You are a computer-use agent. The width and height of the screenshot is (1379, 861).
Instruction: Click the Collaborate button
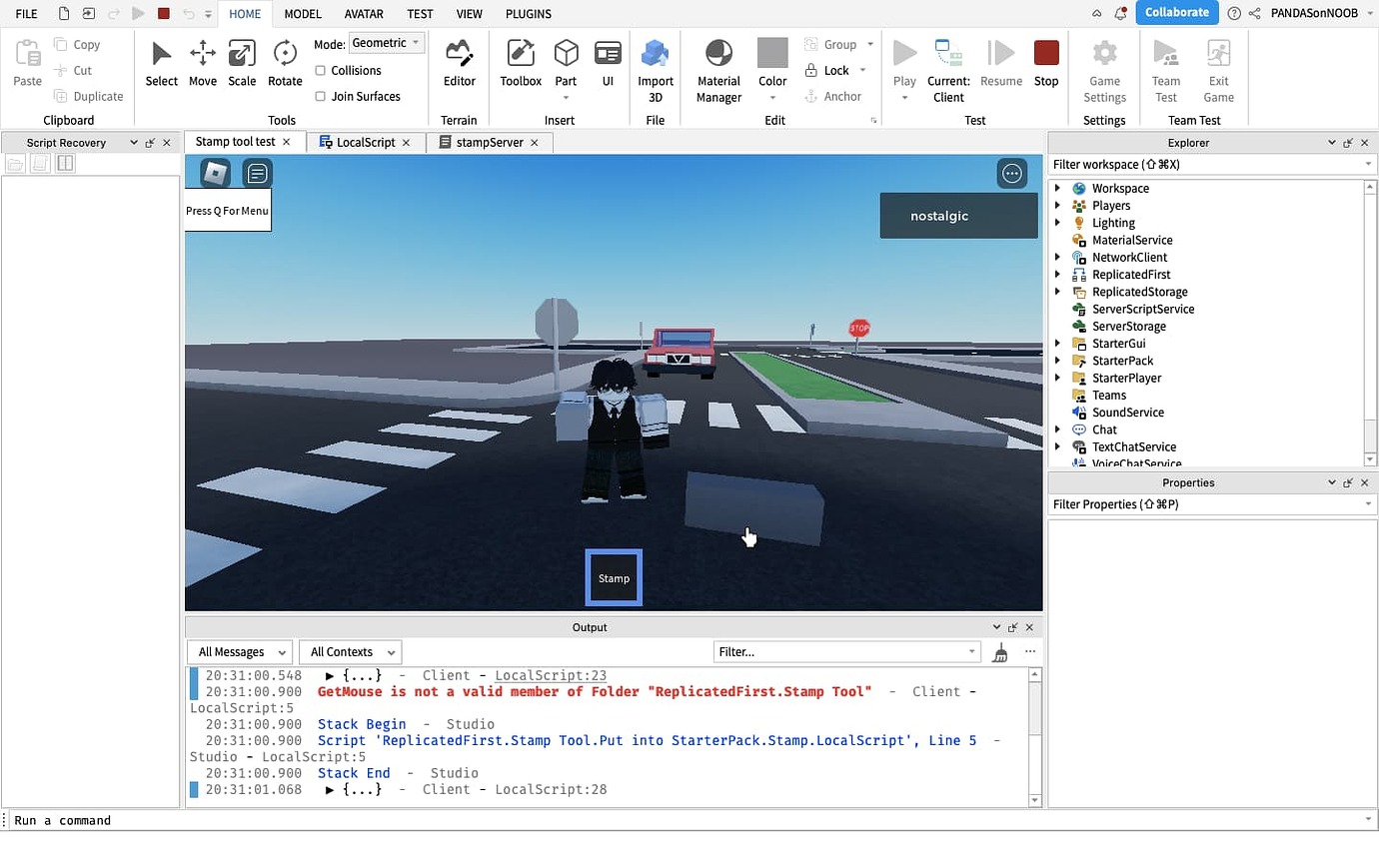(x=1176, y=13)
